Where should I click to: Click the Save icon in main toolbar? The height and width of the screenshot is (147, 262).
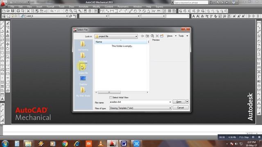pos(13,11)
